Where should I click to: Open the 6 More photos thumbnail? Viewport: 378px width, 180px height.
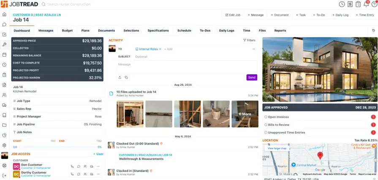pyautogui.click(x=245, y=114)
